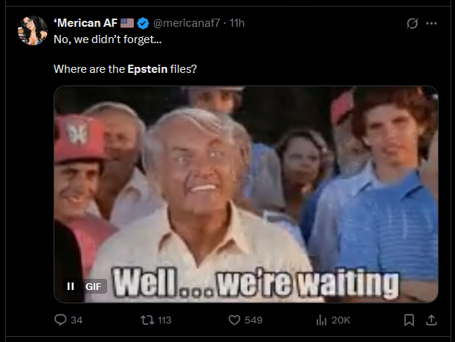The width and height of the screenshot is (455, 342).
Task: Share the post via upload arrow icon
Action: pyautogui.click(x=431, y=320)
